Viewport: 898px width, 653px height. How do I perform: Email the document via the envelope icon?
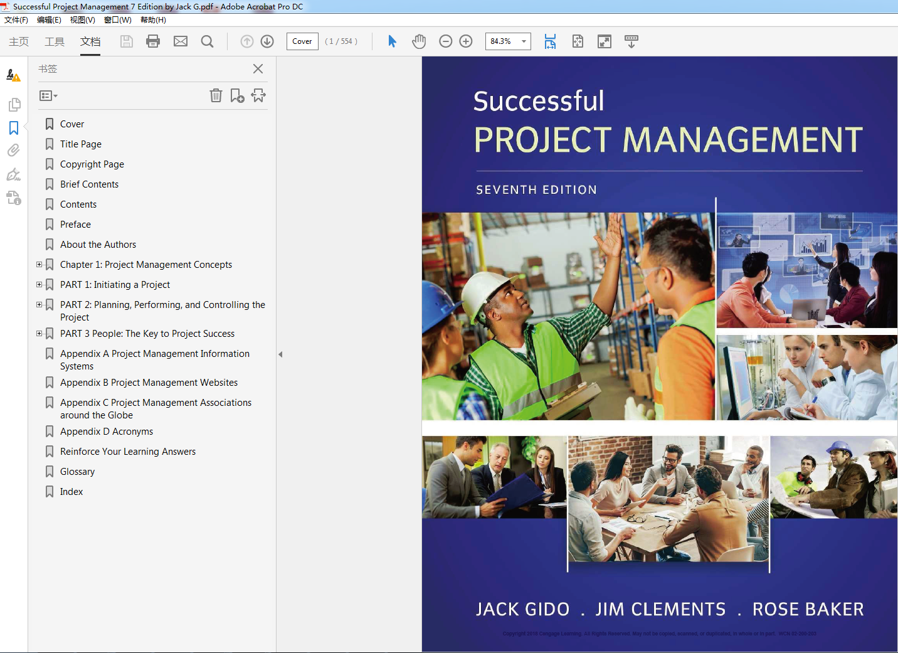[x=180, y=41]
